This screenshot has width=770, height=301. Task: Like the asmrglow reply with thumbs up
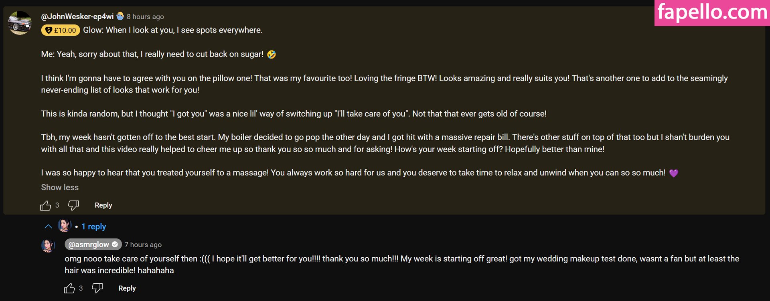point(69,288)
